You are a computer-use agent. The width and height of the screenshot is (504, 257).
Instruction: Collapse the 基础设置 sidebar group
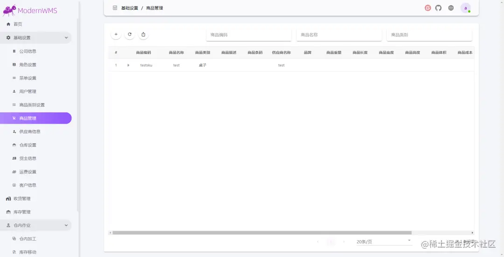(x=36, y=38)
